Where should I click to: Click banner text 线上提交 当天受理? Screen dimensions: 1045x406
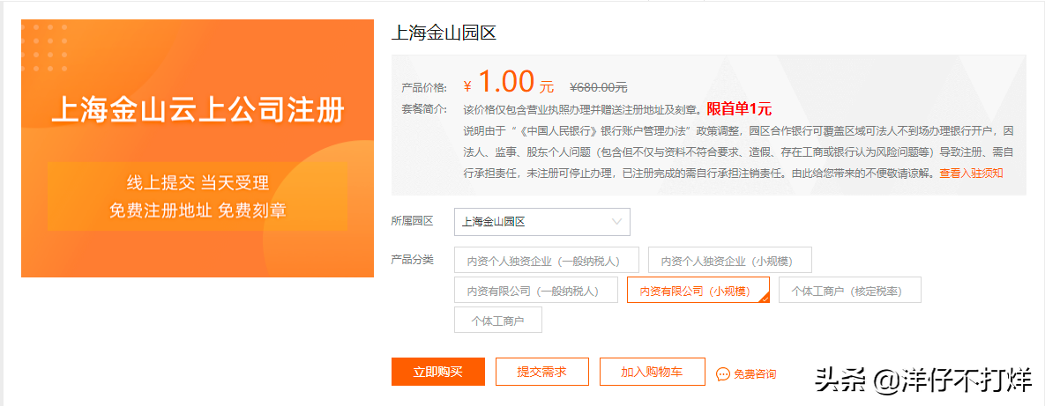point(198,181)
